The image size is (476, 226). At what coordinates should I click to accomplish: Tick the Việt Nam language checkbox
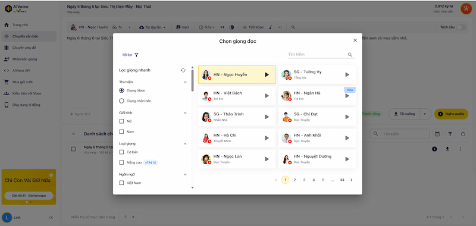[121, 183]
